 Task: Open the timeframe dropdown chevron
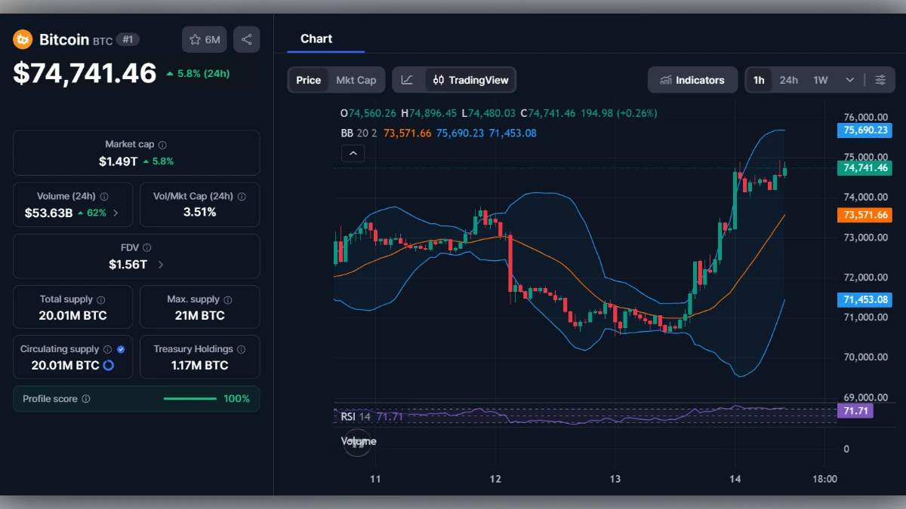pyautogui.click(x=849, y=79)
